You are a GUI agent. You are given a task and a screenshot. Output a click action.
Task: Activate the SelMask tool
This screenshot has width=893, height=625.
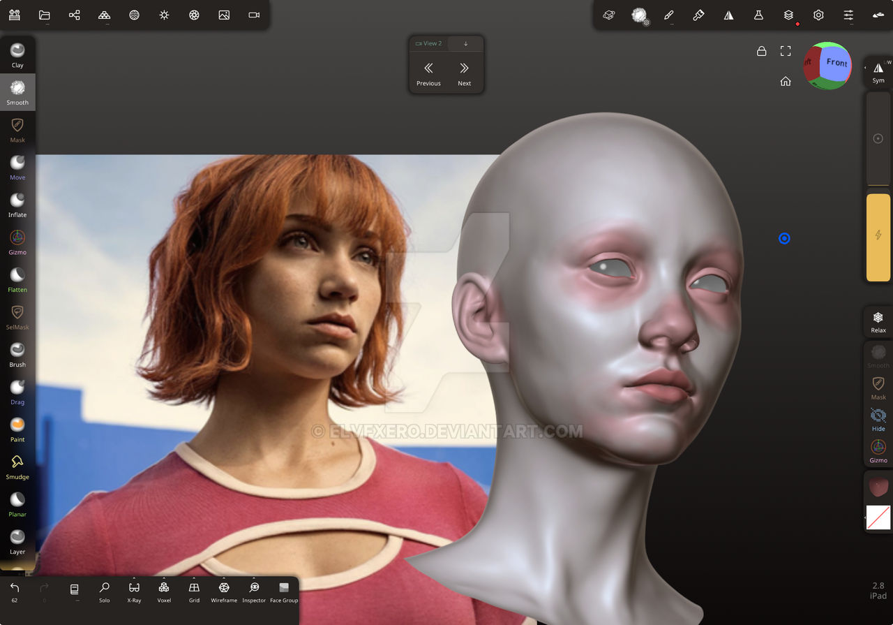point(17,316)
